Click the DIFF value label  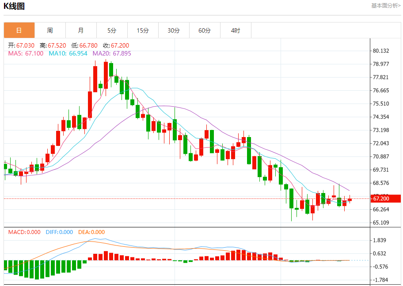coord(59,232)
